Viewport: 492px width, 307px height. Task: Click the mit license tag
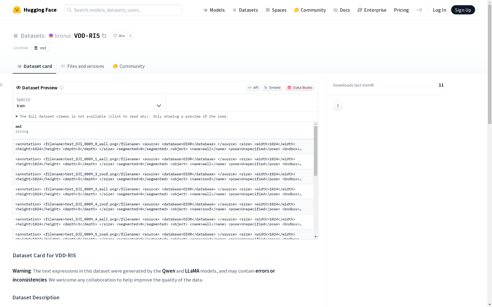[40, 48]
